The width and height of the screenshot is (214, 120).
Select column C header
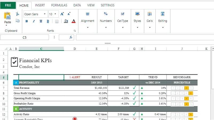pyautogui.click(x=41, y=49)
